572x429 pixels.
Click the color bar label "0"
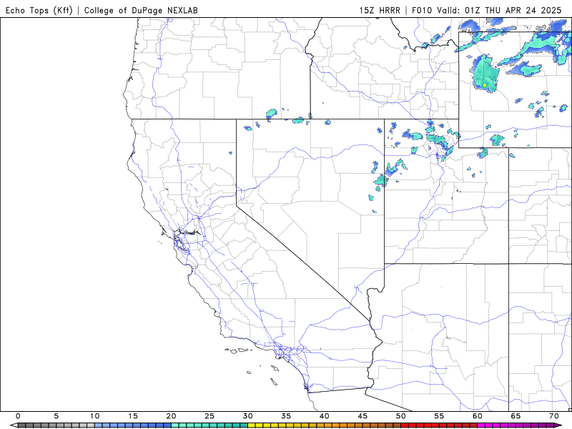19,416
